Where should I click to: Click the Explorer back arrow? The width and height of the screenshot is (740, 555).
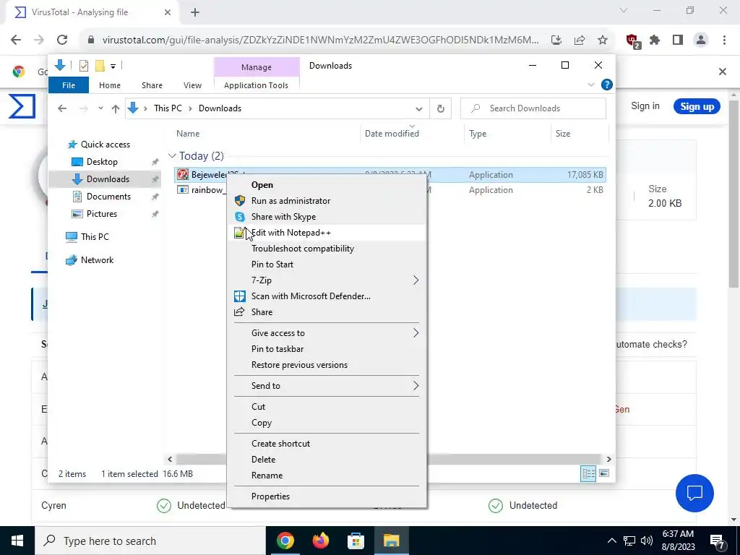click(x=62, y=108)
